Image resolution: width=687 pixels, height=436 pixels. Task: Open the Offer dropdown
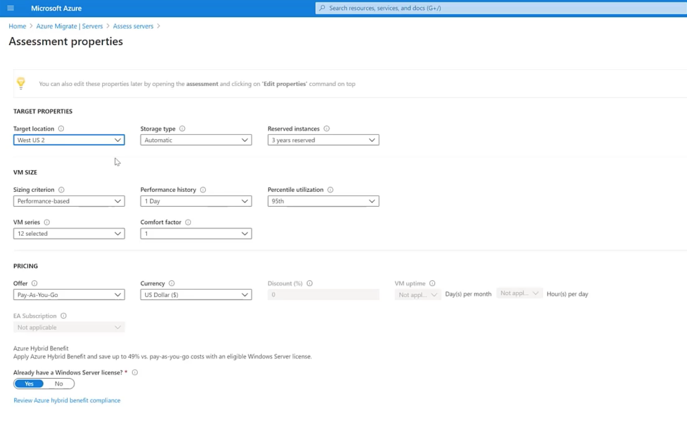(x=69, y=295)
